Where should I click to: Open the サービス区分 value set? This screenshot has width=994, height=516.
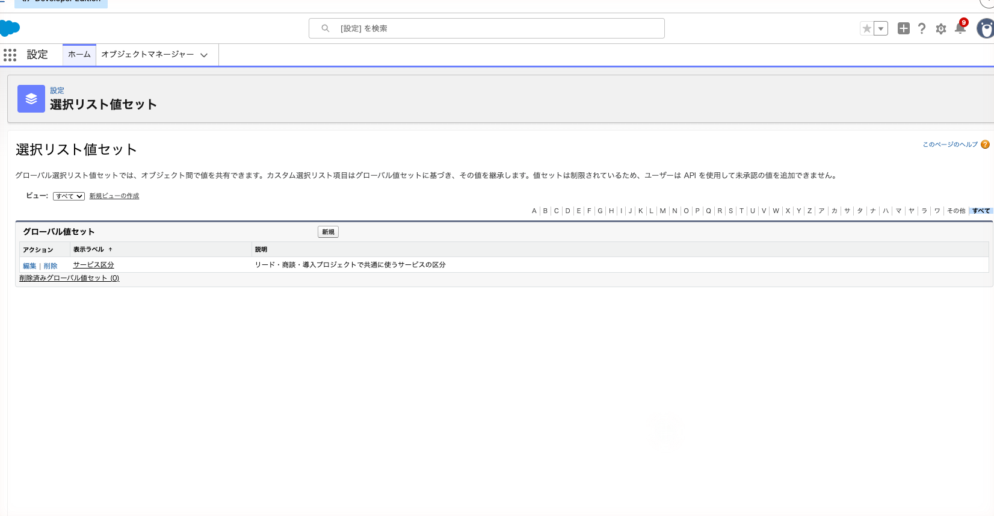tap(93, 265)
